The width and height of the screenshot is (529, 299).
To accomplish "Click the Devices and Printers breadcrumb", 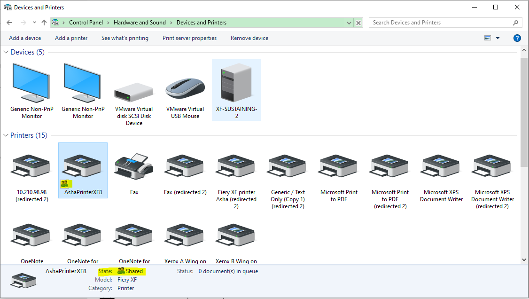I will pyautogui.click(x=202, y=23).
